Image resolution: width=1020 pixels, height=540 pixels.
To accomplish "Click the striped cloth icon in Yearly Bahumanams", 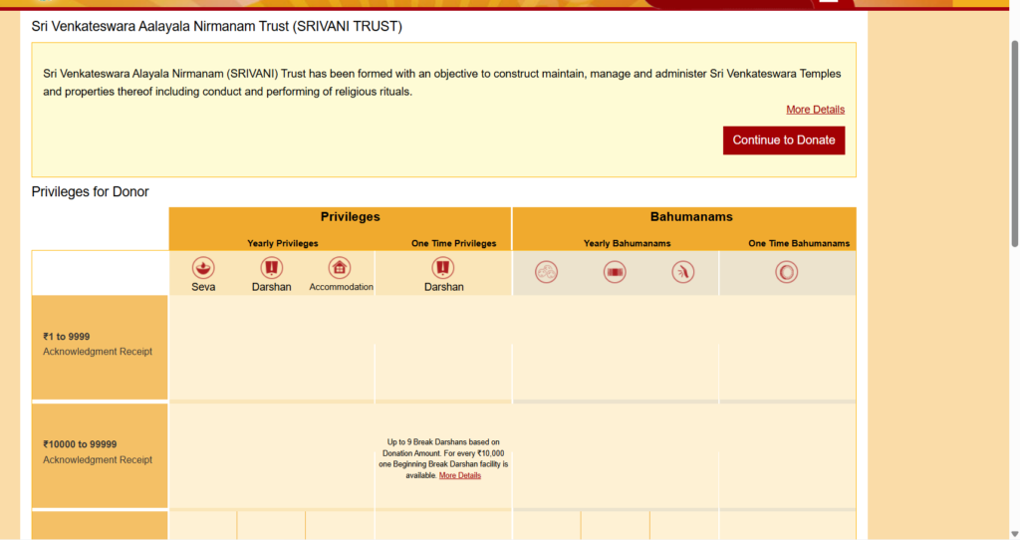I will [x=615, y=272].
